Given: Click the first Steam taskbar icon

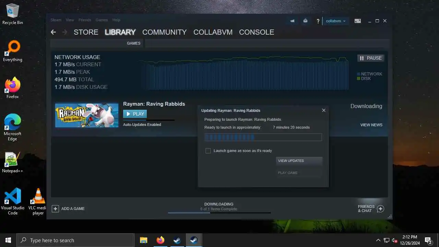Looking at the screenshot, I should pyautogui.click(x=177, y=240).
